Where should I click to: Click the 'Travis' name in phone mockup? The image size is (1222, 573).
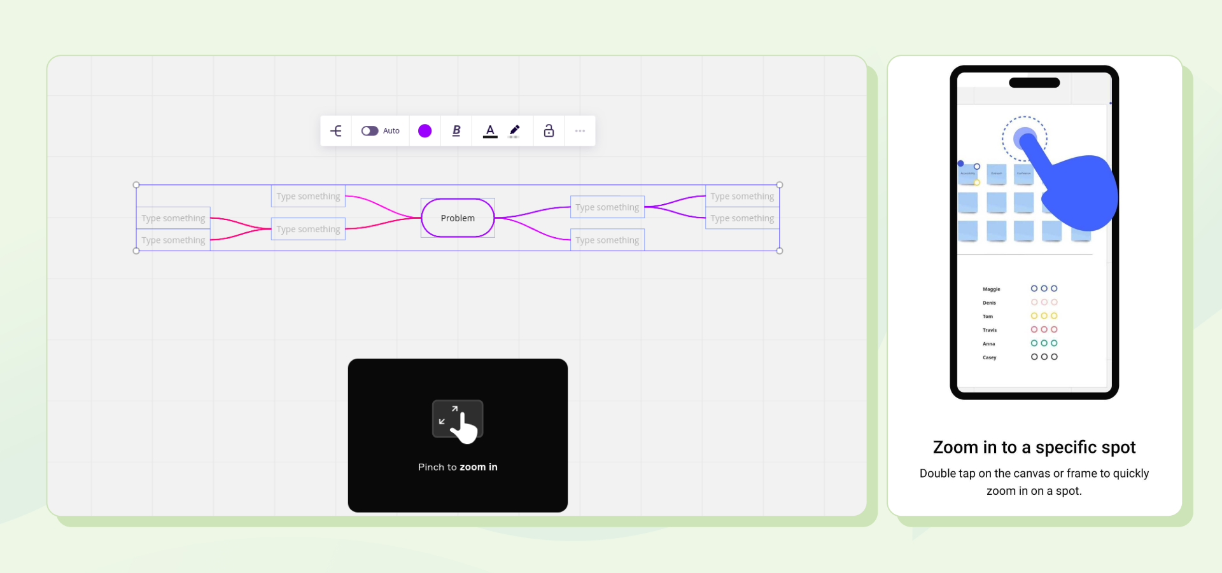click(990, 330)
